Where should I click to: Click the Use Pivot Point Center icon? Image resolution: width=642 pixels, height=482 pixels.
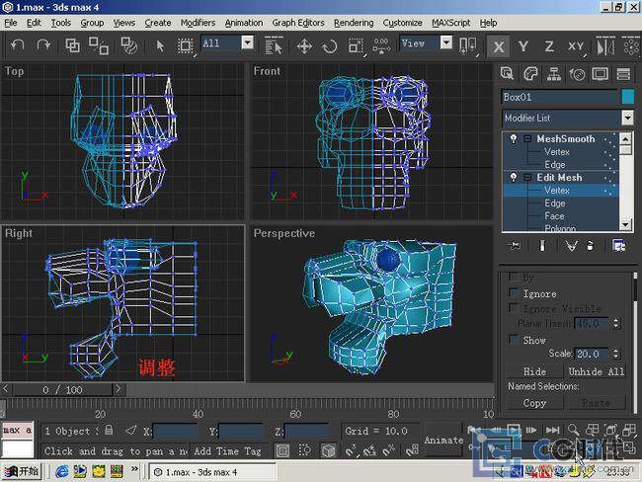point(467,45)
